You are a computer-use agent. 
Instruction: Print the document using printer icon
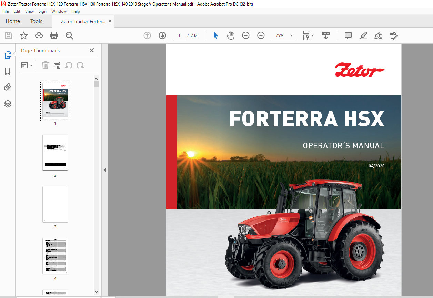click(54, 35)
